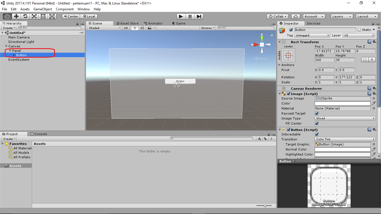Click search by type icon in Project
Viewport: 381px width, 214px height.
point(259,139)
